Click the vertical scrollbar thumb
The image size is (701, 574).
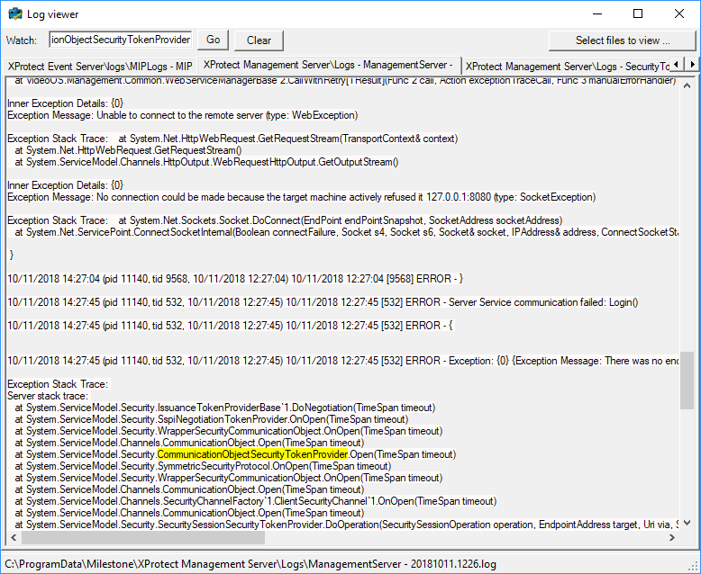click(x=687, y=381)
